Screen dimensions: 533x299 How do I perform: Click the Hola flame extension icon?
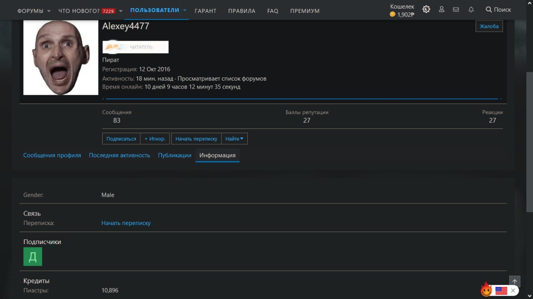coord(486,289)
